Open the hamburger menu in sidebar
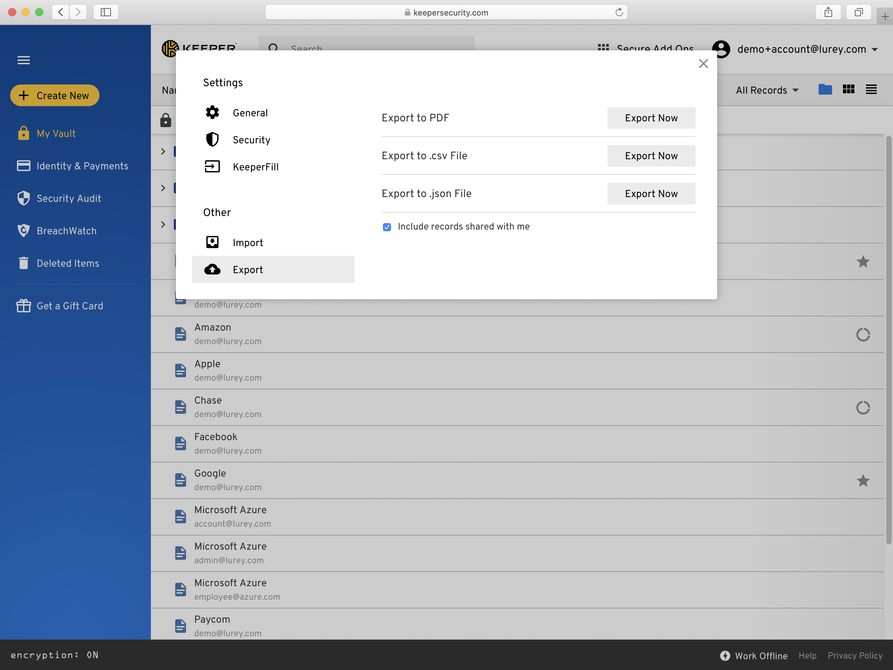Viewport: 893px width, 670px height. point(23,60)
